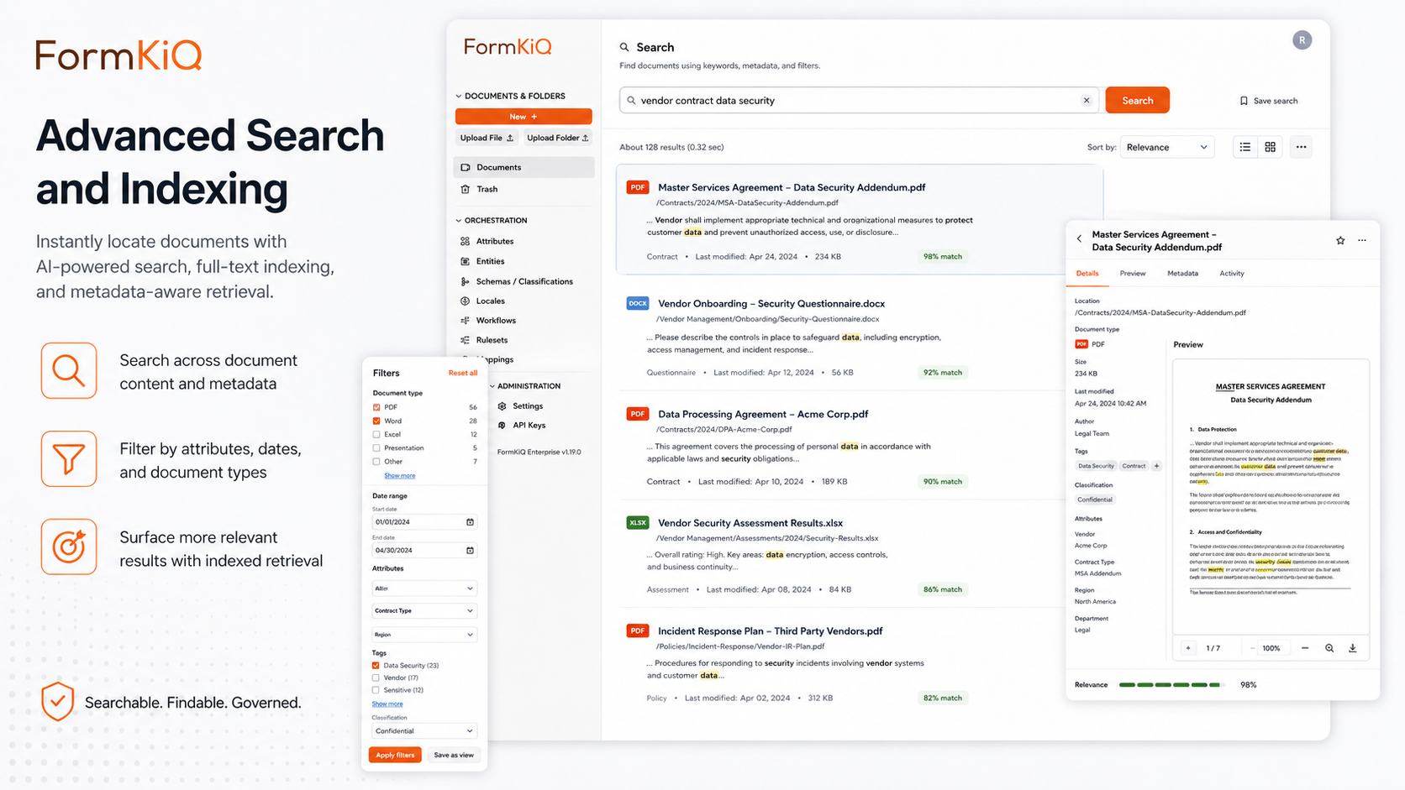Click the green Relevance progress bar
Image resolution: width=1405 pixels, height=790 pixels.
click(1171, 685)
